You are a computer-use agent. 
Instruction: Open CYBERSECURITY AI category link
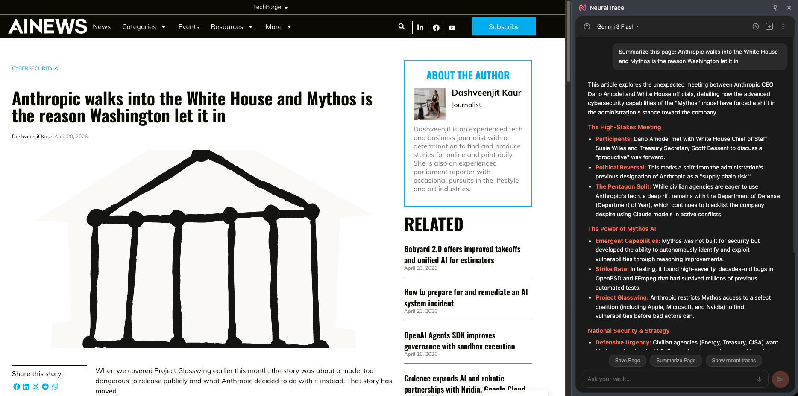point(35,68)
